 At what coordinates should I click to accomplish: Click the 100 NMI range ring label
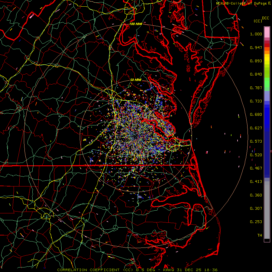[x=136, y=24]
